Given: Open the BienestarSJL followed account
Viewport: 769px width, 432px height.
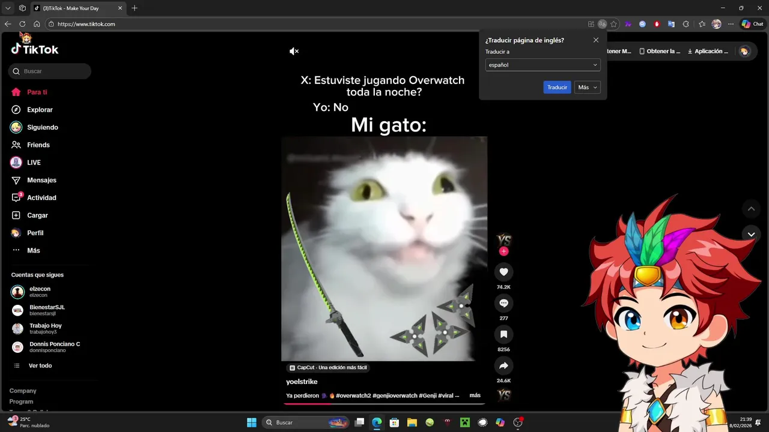Looking at the screenshot, I should point(38,310).
